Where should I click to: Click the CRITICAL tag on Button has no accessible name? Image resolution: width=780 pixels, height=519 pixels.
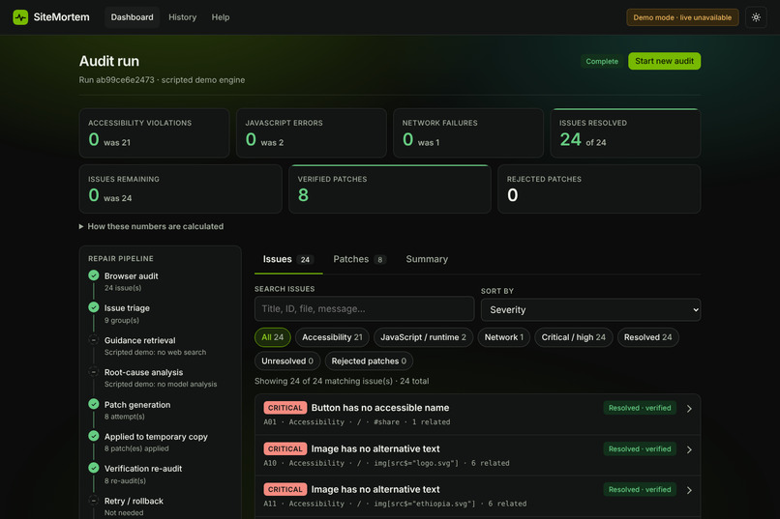[x=285, y=408]
